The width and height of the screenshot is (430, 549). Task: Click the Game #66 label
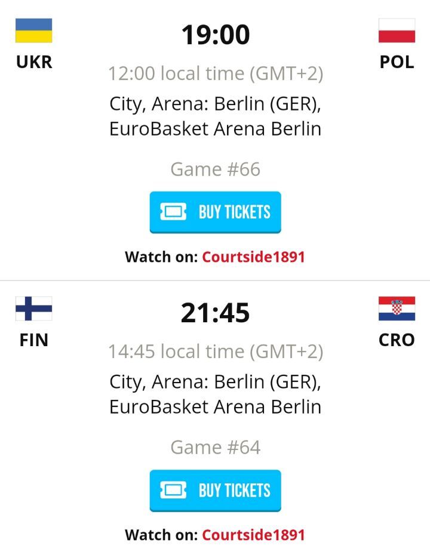pyautogui.click(x=215, y=169)
